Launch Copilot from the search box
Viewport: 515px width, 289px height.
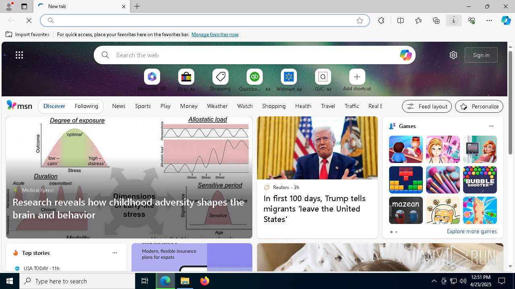click(406, 55)
